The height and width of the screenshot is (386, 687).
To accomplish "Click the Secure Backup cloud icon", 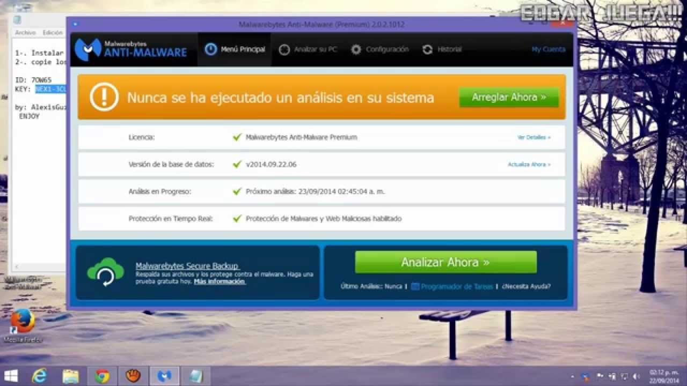I will coord(106,272).
